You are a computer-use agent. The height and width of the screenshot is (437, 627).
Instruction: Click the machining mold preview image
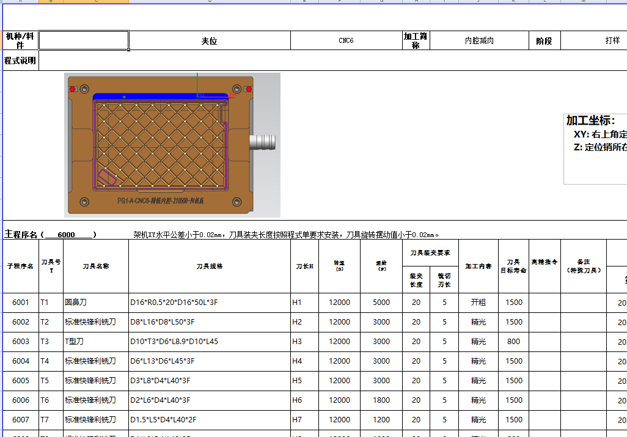coord(172,145)
